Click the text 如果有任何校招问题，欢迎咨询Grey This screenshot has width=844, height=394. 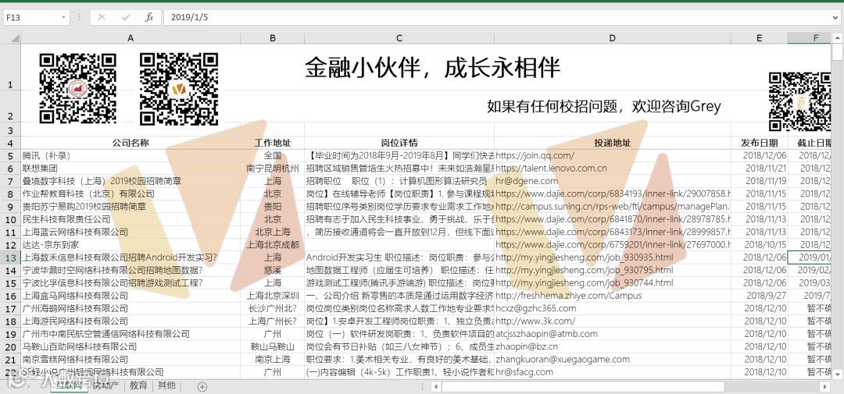point(604,106)
